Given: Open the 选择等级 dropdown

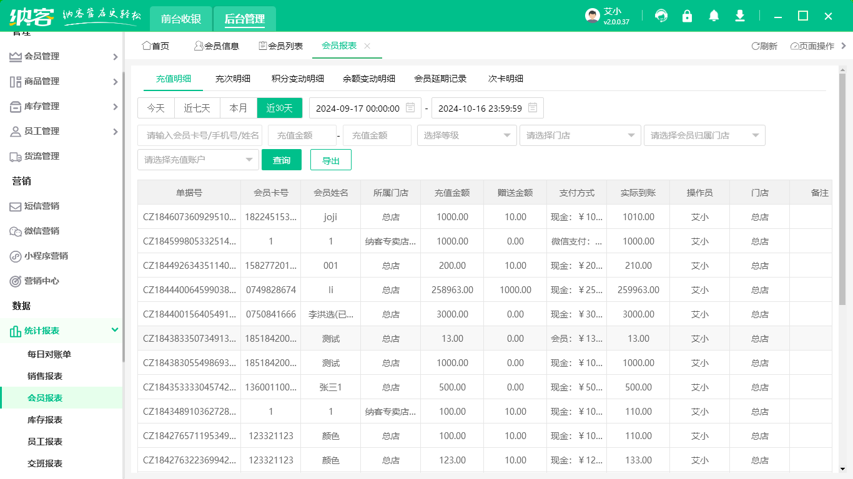Looking at the screenshot, I should click(466, 135).
